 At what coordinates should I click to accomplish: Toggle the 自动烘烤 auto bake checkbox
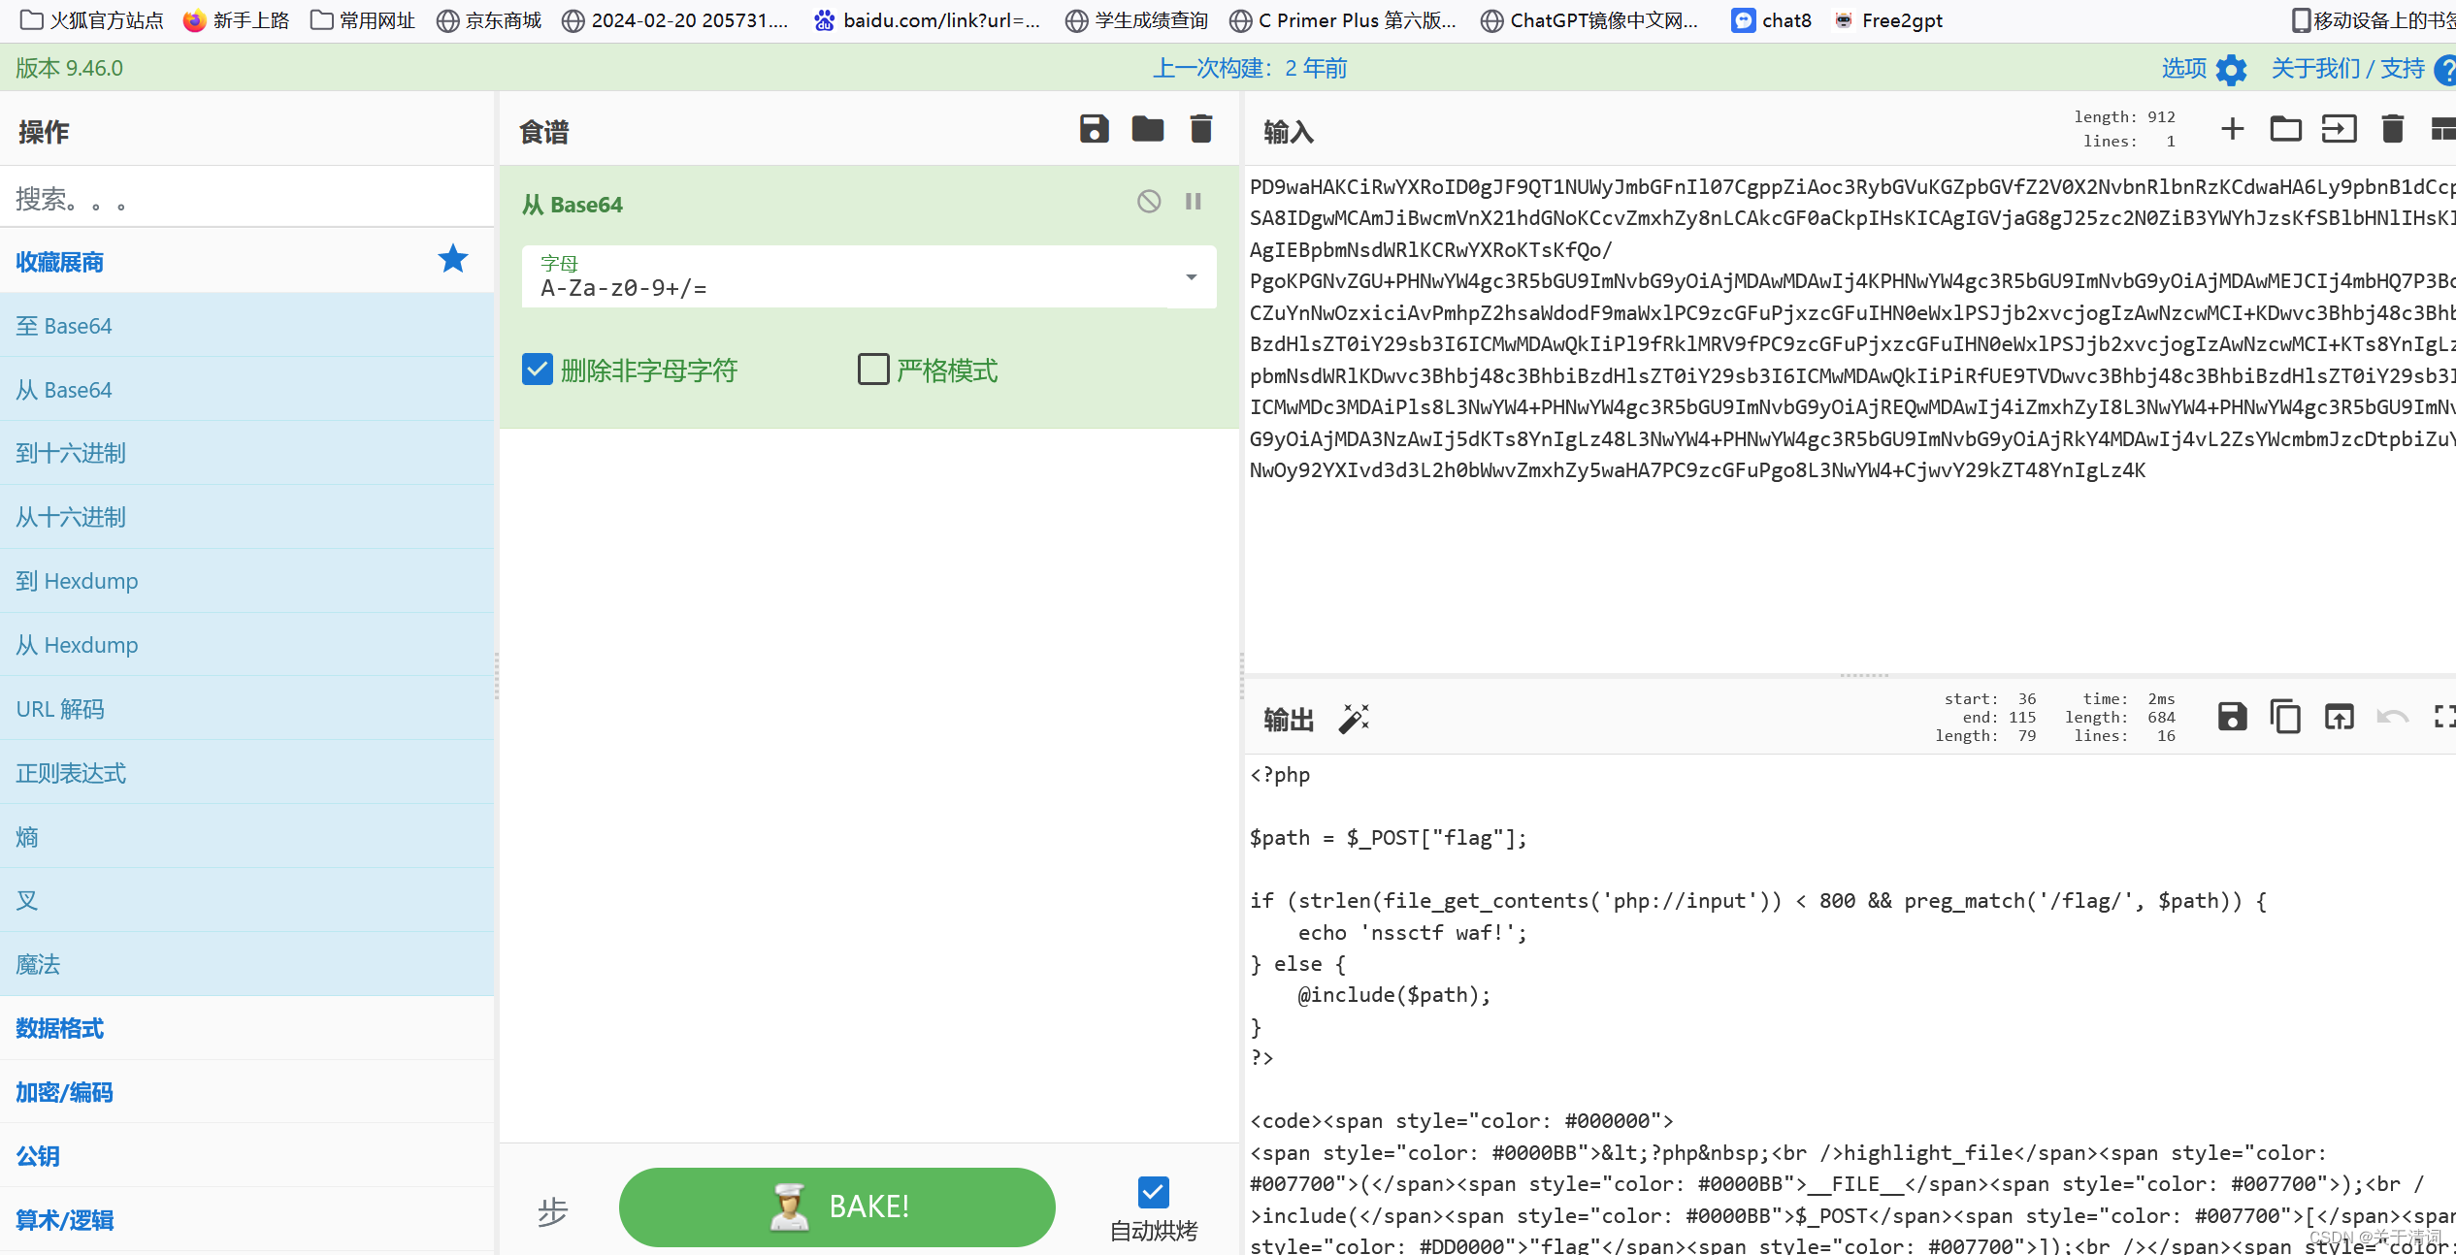tap(1153, 1191)
